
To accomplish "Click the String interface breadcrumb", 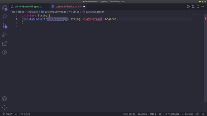I will coord(74,12).
